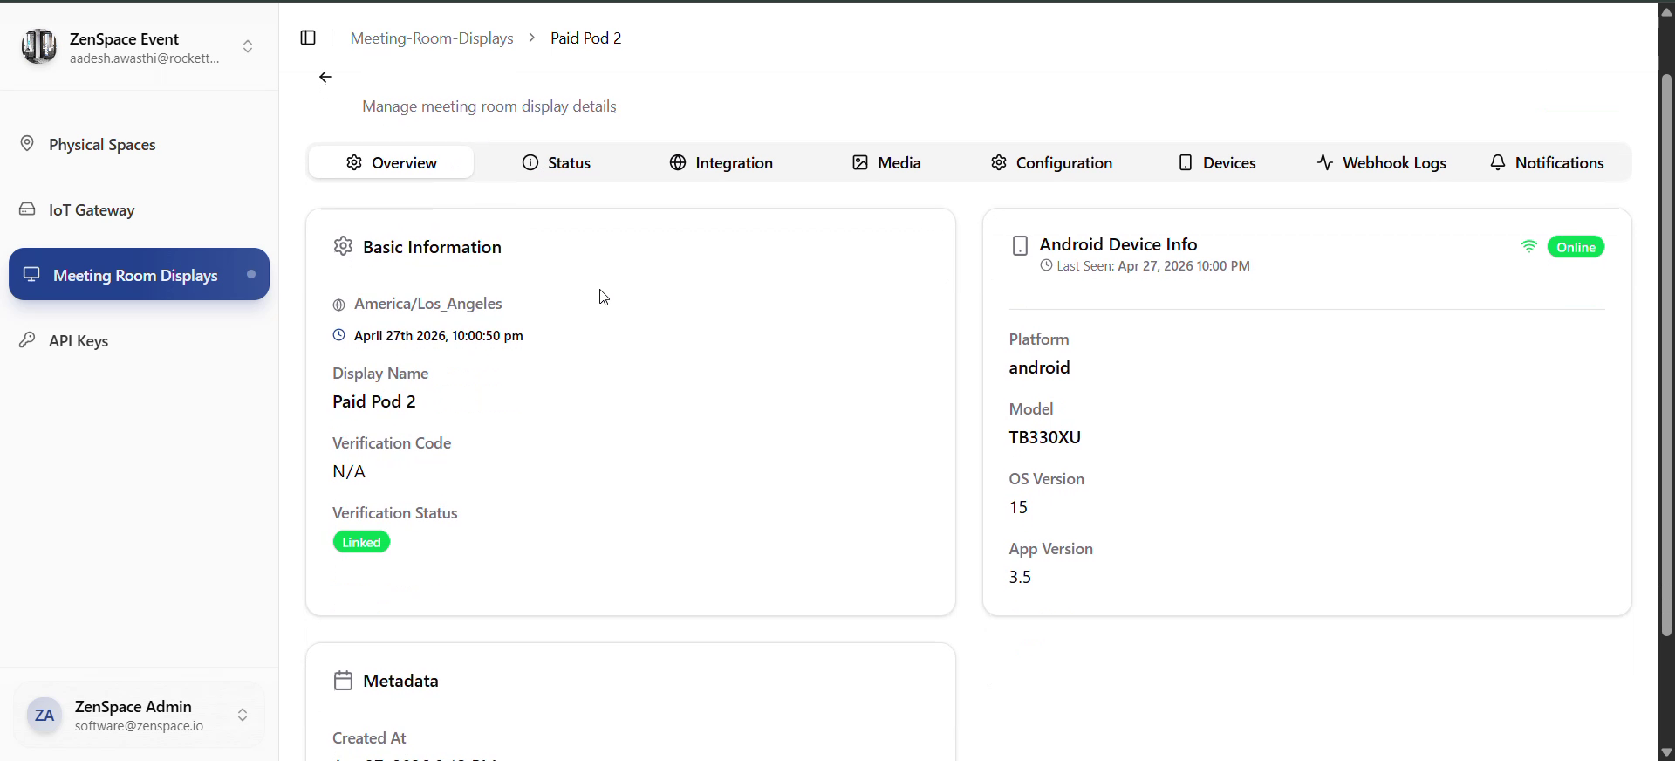Click the model value TB330XU
Viewport: 1675px width, 761px height.
coord(1045,437)
